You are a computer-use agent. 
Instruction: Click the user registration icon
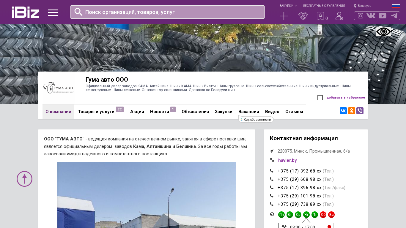tap(339, 16)
